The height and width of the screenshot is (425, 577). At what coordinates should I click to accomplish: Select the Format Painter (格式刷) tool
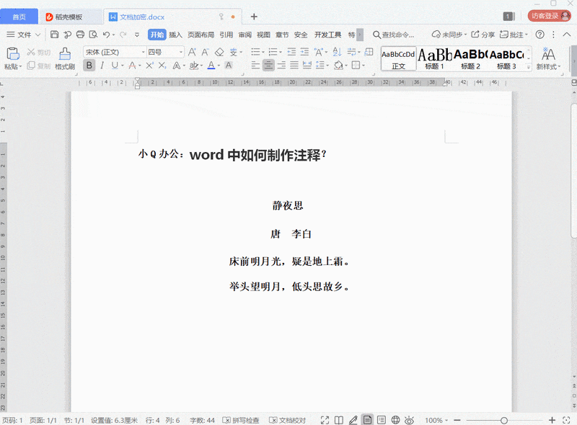click(65, 58)
